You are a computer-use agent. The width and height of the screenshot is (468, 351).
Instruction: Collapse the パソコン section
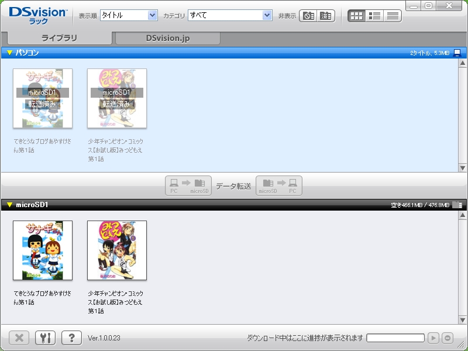point(9,53)
